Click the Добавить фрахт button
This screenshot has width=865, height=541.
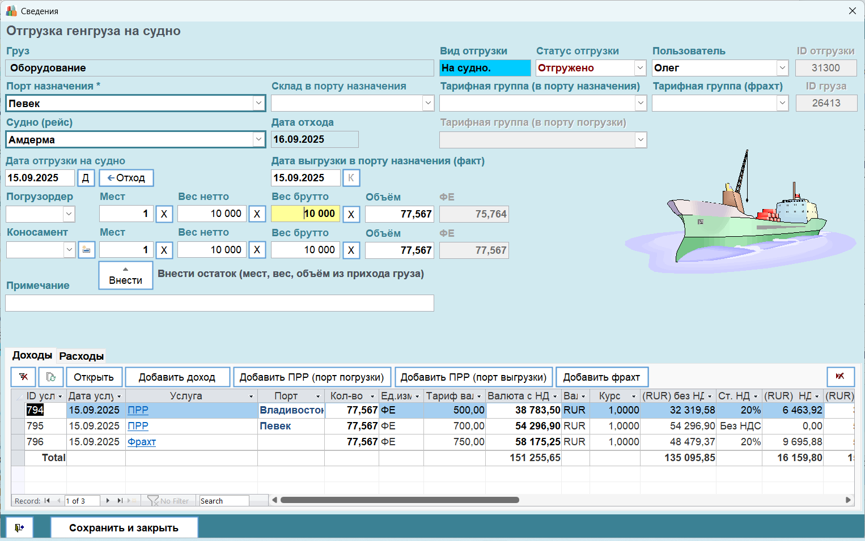(601, 377)
